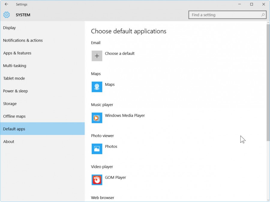The width and height of the screenshot is (270, 202).
Task: Click the plus icon under Email
Action: (x=97, y=56)
